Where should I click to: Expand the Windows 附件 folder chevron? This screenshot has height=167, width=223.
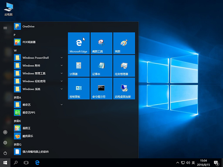pyautogui.click(x=62, y=65)
